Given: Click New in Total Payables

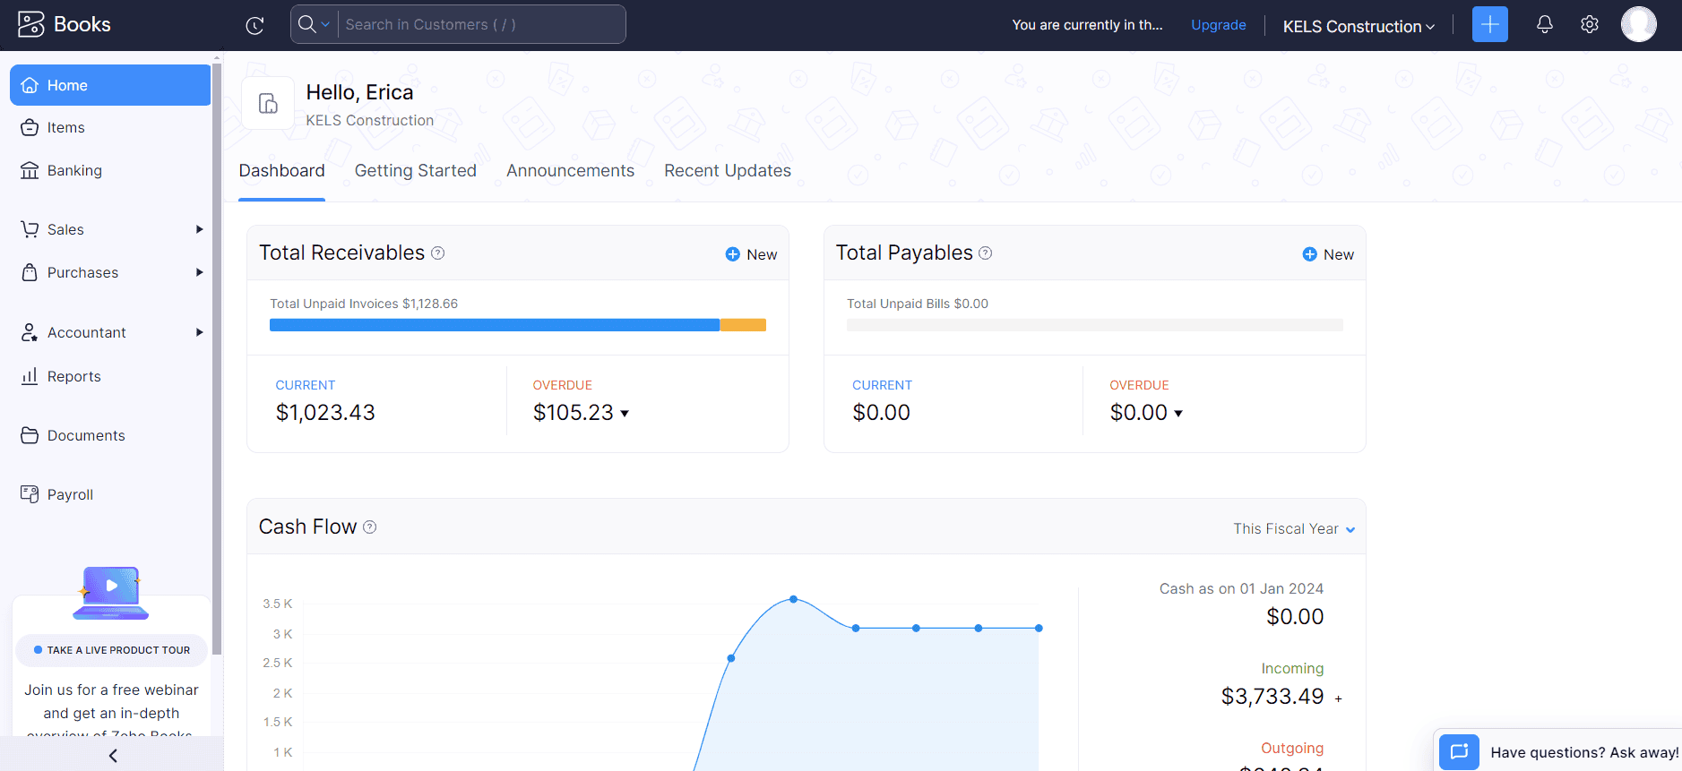Looking at the screenshot, I should [x=1328, y=254].
